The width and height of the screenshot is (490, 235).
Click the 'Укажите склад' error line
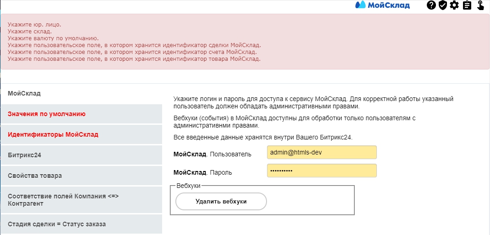(29, 32)
